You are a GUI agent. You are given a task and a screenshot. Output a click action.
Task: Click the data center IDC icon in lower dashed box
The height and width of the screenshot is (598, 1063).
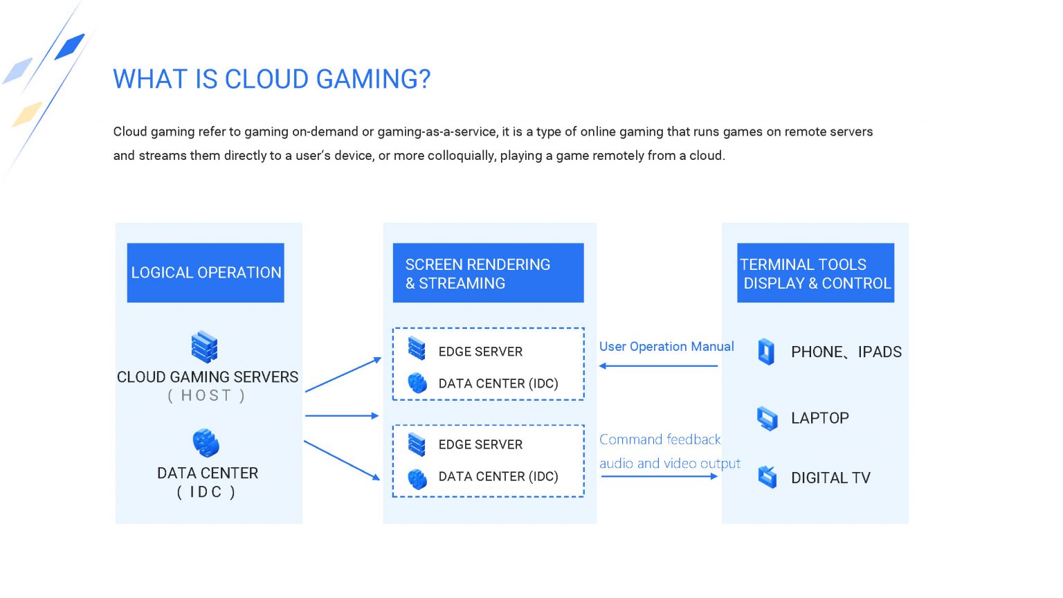coord(417,478)
